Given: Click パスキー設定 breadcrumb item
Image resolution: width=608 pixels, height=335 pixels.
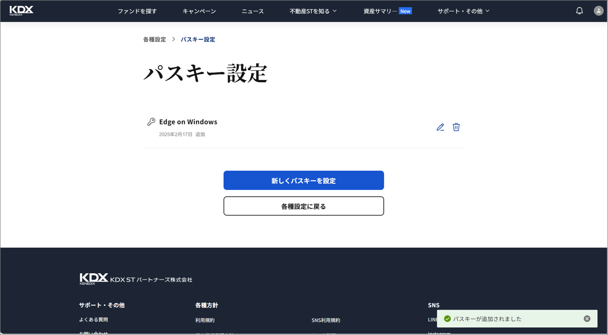Looking at the screenshot, I should pyautogui.click(x=198, y=39).
